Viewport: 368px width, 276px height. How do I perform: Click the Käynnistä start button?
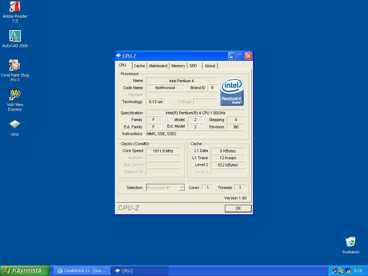tap(25, 271)
